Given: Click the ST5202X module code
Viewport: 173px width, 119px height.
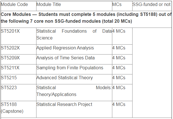Looking at the screenshot, I should tap(10, 48).
